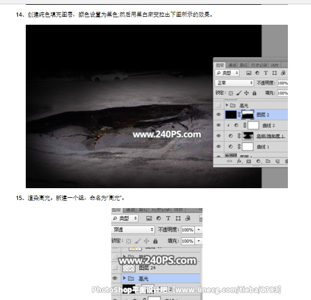This screenshot has height=300, width=311.
Task: Click pixel layer filter icon in step 14 panel
Action: pos(249,73)
